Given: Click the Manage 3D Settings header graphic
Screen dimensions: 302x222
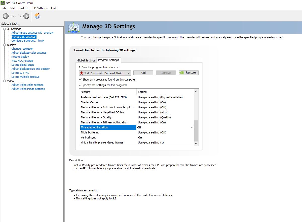Looking at the screenshot, I should pyautogui.click(x=74, y=28).
